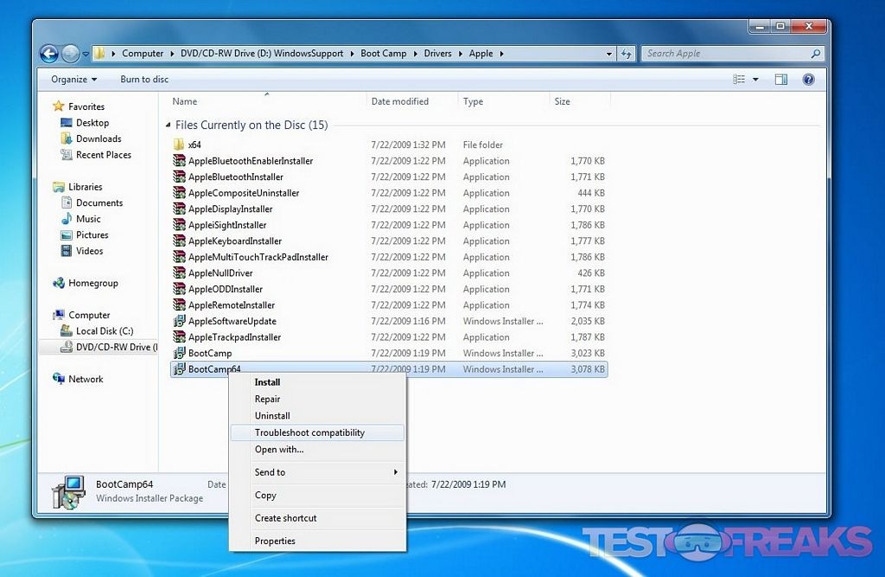Sort files by Date modified column

tap(400, 102)
